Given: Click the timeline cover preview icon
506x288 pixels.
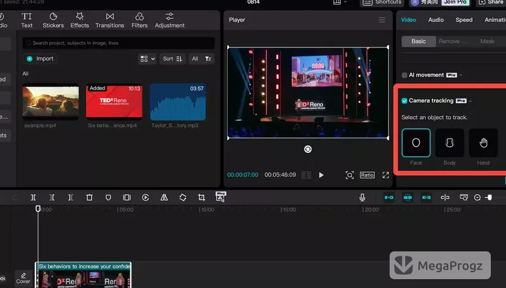Looking at the screenshot, I should pos(464,198).
